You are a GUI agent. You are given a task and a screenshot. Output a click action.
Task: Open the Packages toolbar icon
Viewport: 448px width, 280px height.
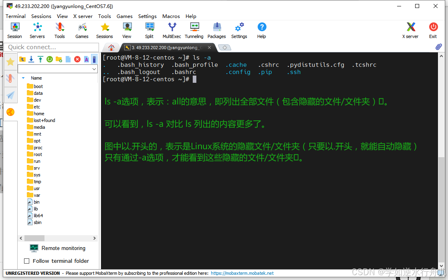point(216,30)
